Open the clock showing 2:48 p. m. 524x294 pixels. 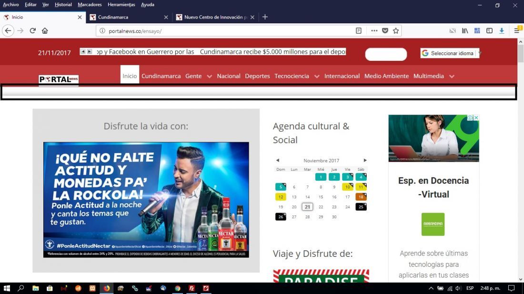(490, 288)
